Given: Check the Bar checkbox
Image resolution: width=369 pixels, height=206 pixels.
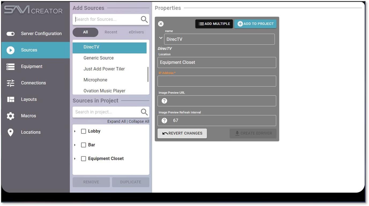Looking at the screenshot, I should pos(84,145).
